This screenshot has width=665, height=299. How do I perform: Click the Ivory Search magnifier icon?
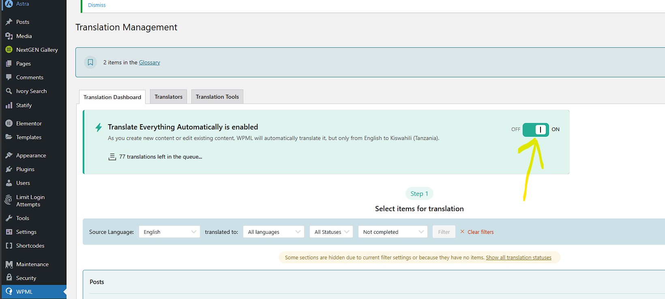point(9,91)
